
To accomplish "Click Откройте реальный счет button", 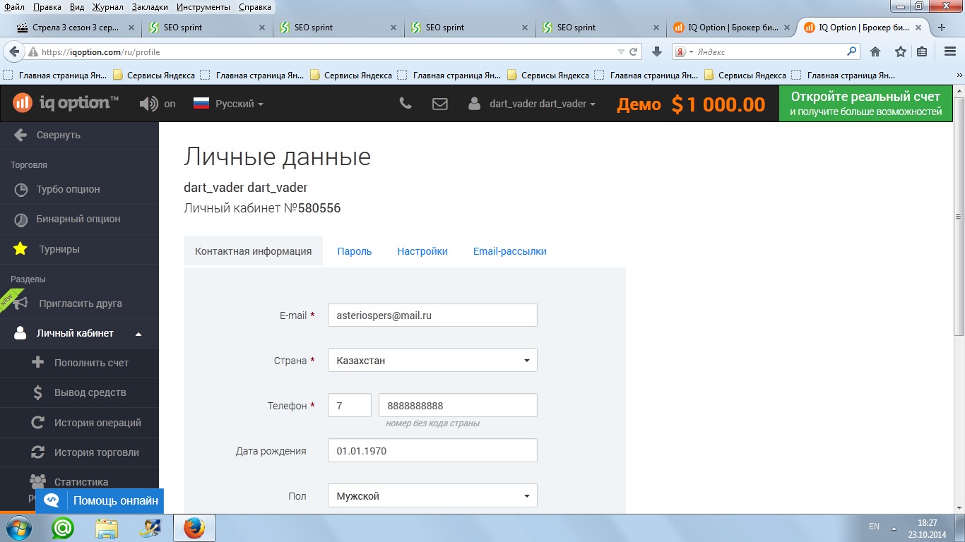I will coord(865,104).
